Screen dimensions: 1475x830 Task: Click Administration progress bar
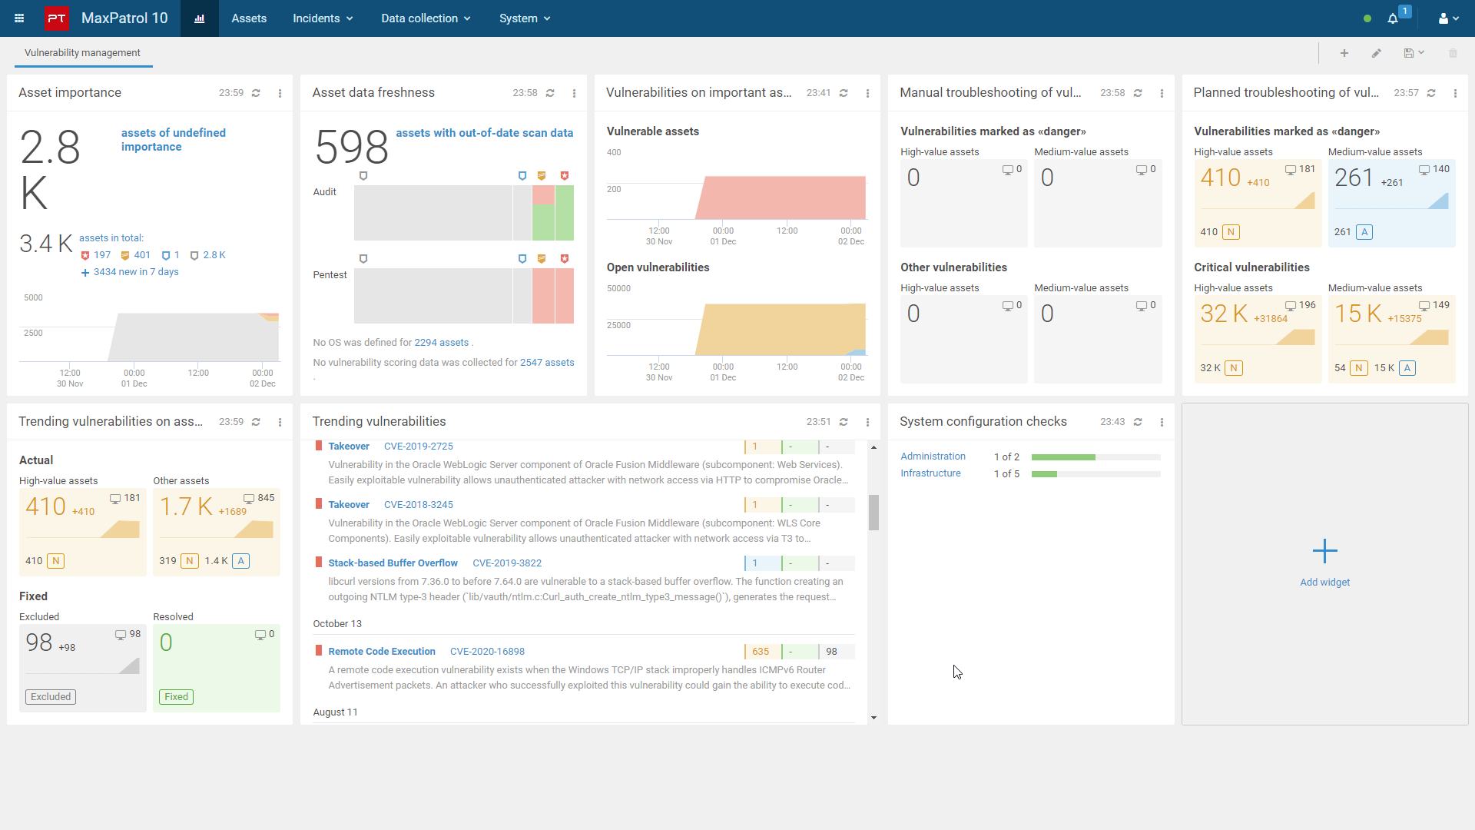pos(1095,457)
